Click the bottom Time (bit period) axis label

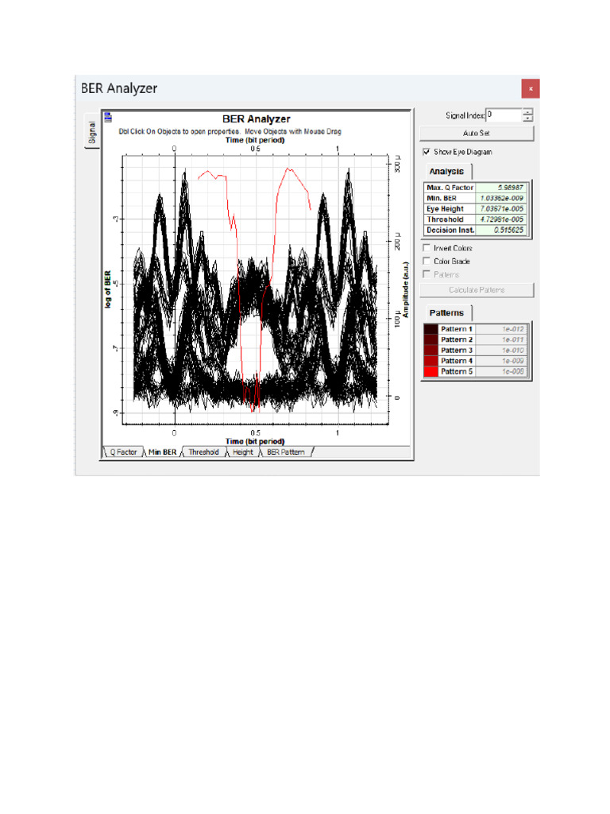255,441
